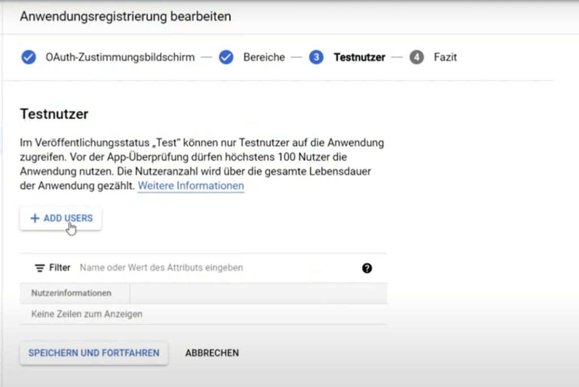Go to OAuth-Zustimmungsbildschirm step label
This screenshot has width=579, height=387.
120,58
